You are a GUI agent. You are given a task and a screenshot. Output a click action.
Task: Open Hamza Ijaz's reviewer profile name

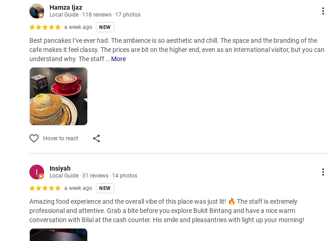point(66,7)
